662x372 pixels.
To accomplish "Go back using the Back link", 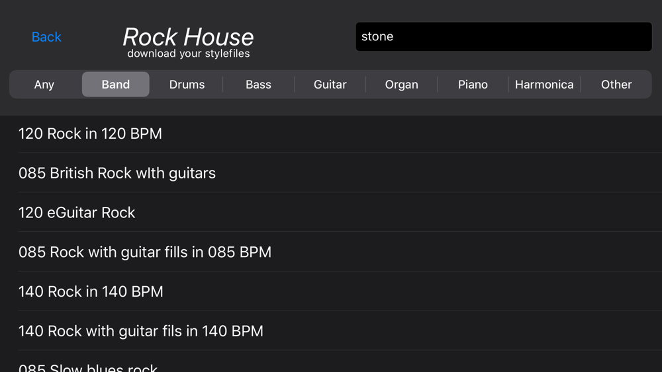I will click(46, 37).
